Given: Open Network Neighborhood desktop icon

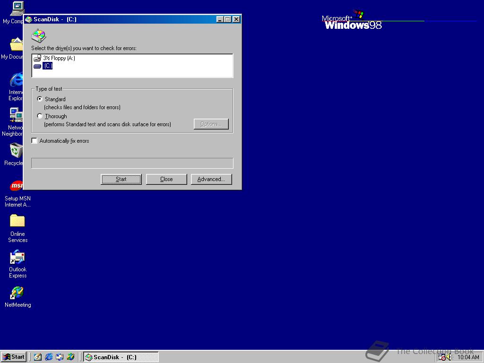Looking at the screenshot, I should 16,122.
